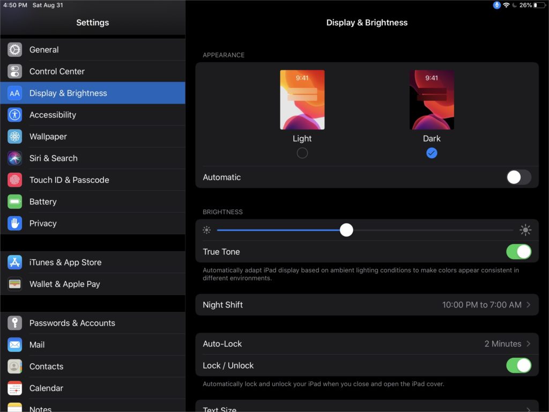The image size is (549, 412).
Task: Tap the iTunes & App Store icon
Action: 15,262
